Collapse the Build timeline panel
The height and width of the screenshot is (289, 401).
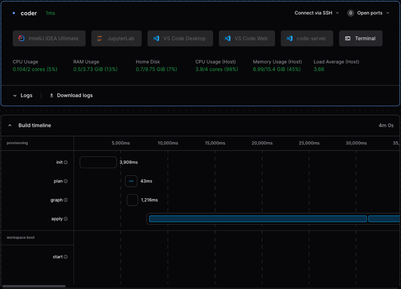coord(10,125)
